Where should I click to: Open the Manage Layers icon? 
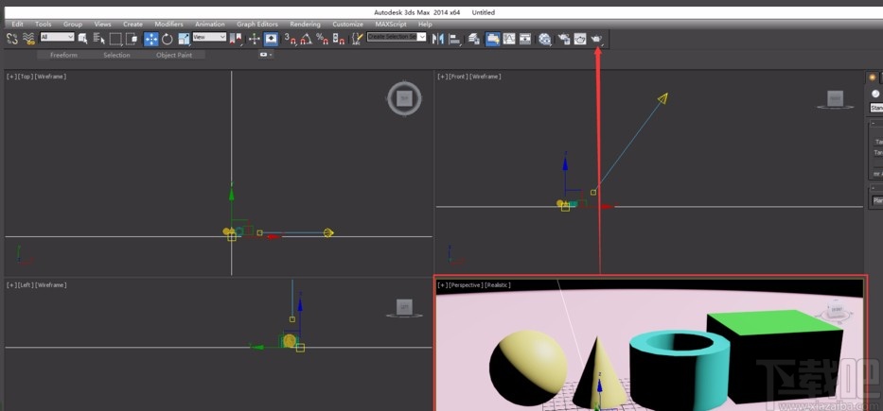[x=474, y=38]
